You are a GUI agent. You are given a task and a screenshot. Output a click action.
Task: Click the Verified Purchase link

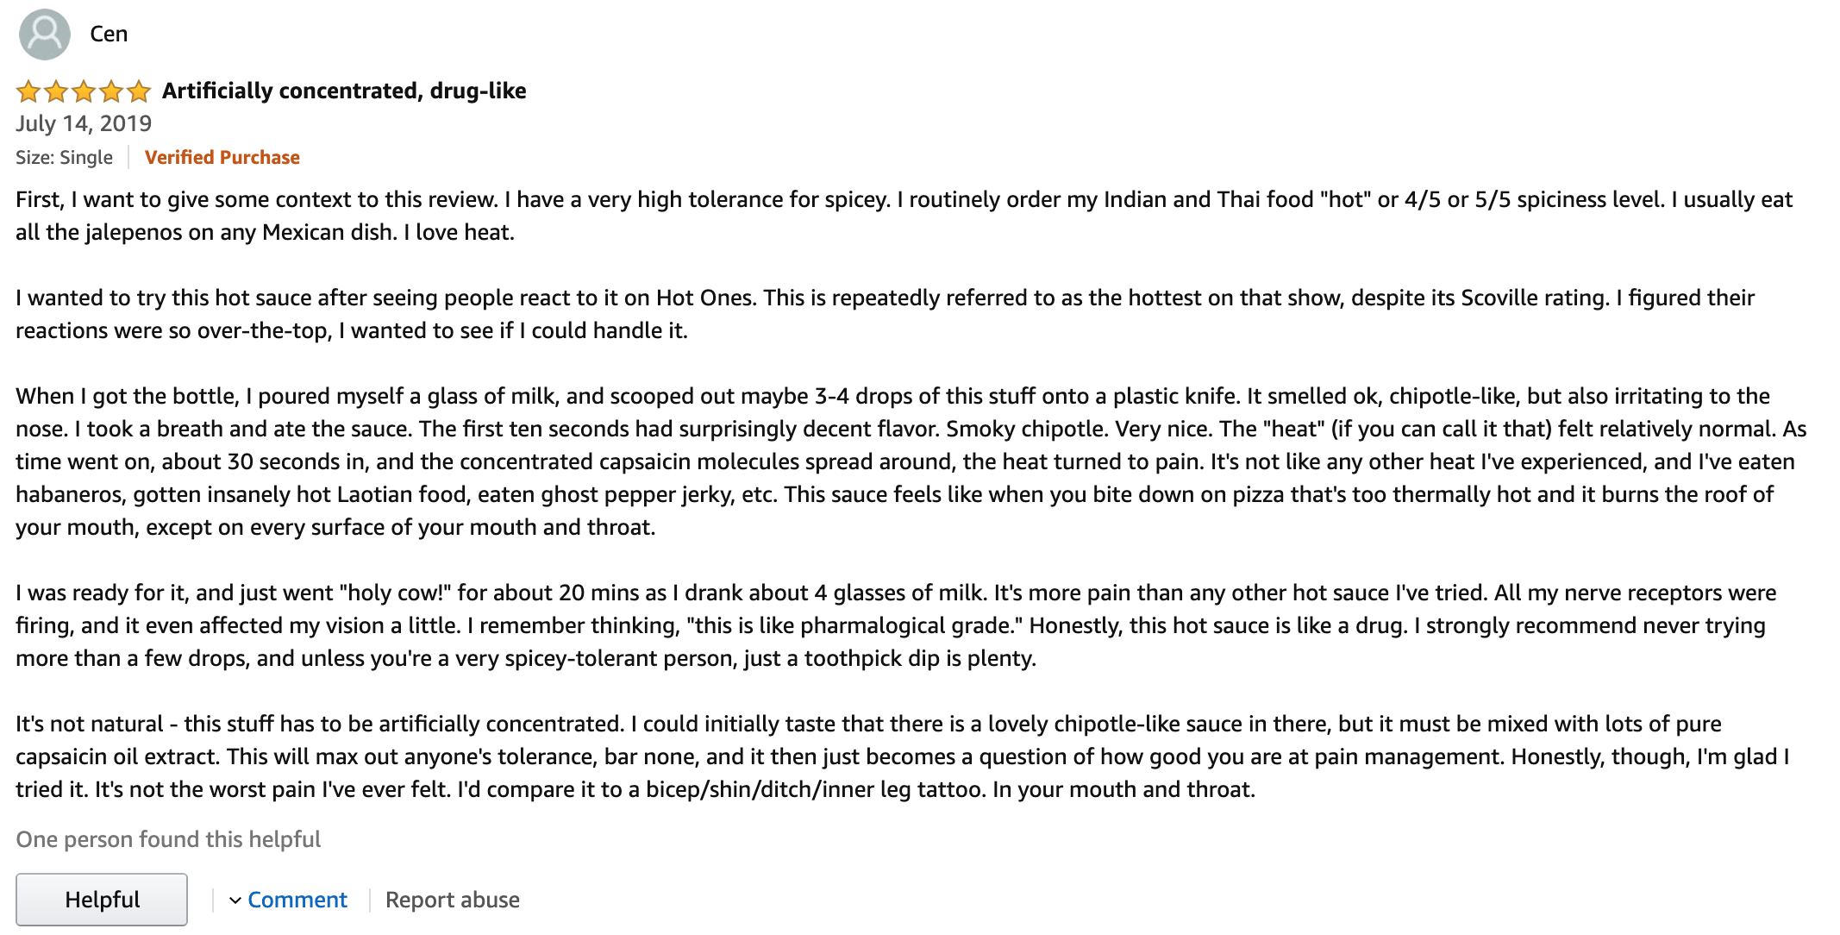(222, 157)
